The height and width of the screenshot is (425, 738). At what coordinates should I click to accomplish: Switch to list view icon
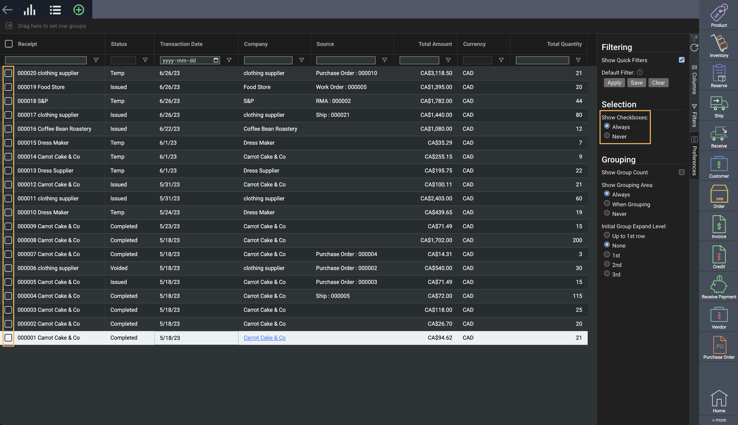55,10
